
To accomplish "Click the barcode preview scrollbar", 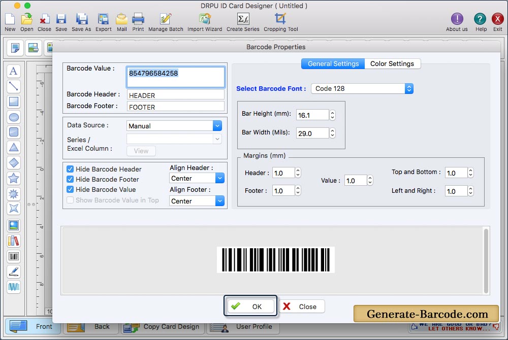I will (486, 261).
